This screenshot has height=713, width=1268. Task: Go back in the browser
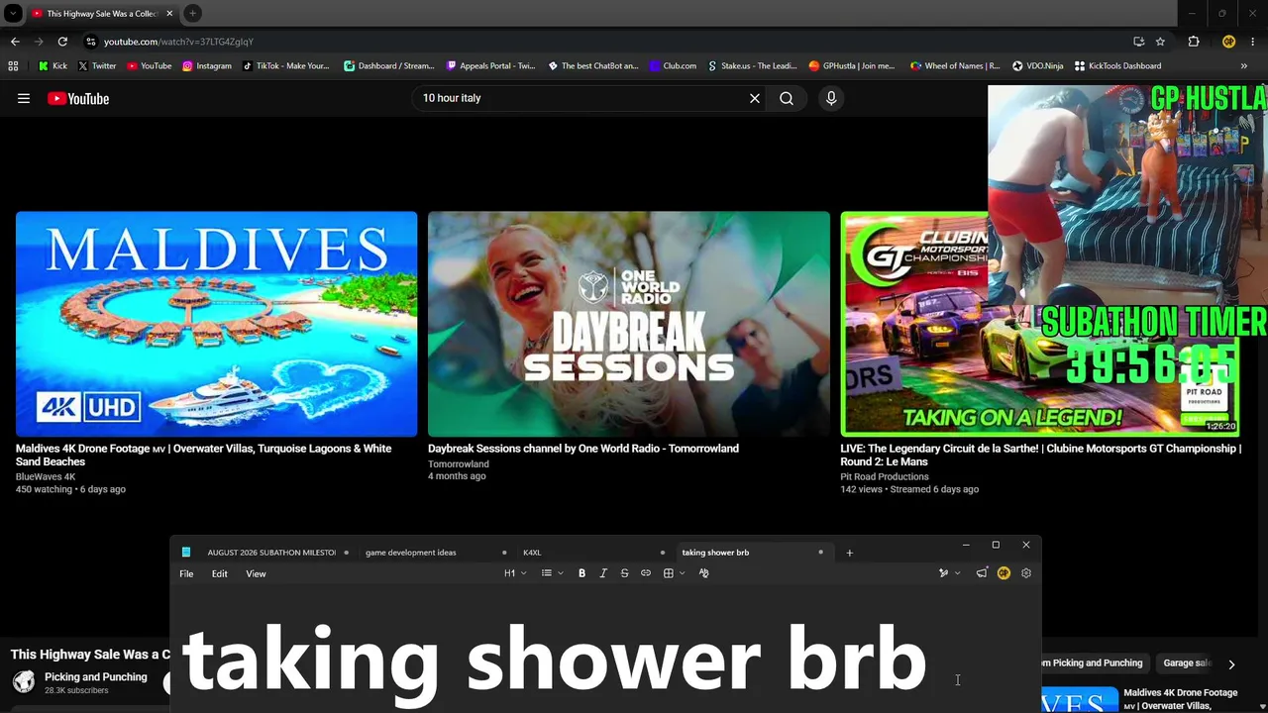[x=15, y=42]
